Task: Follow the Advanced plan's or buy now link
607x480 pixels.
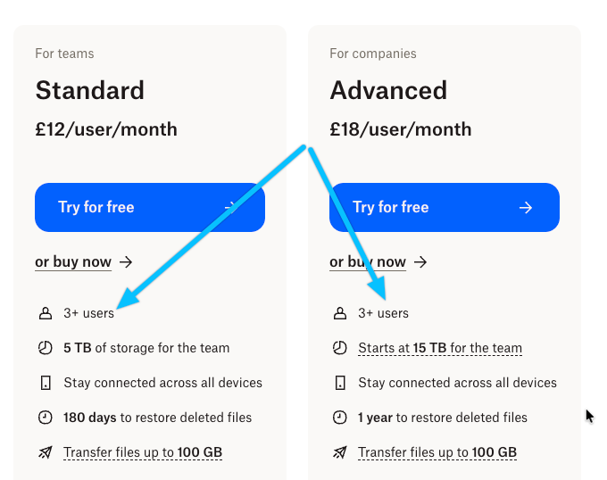Action: (x=368, y=262)
